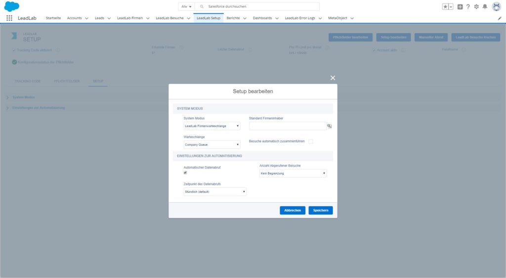Viewport: 506px width, 278px height.
Task: Switch to the TRACKING CODE sub-tab
Action: [28, 81]
